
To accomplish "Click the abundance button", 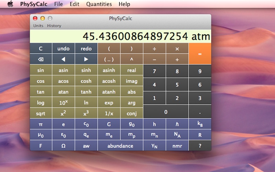I will click(x=120, y=146).
